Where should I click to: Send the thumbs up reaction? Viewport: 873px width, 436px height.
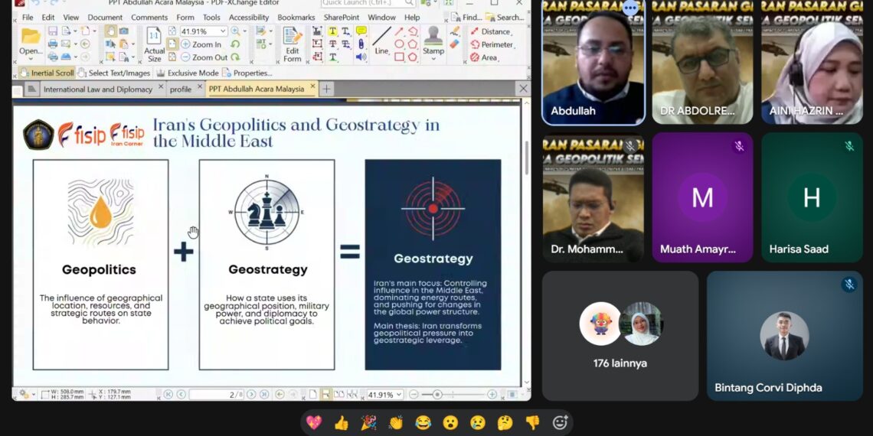pos(341,422)
